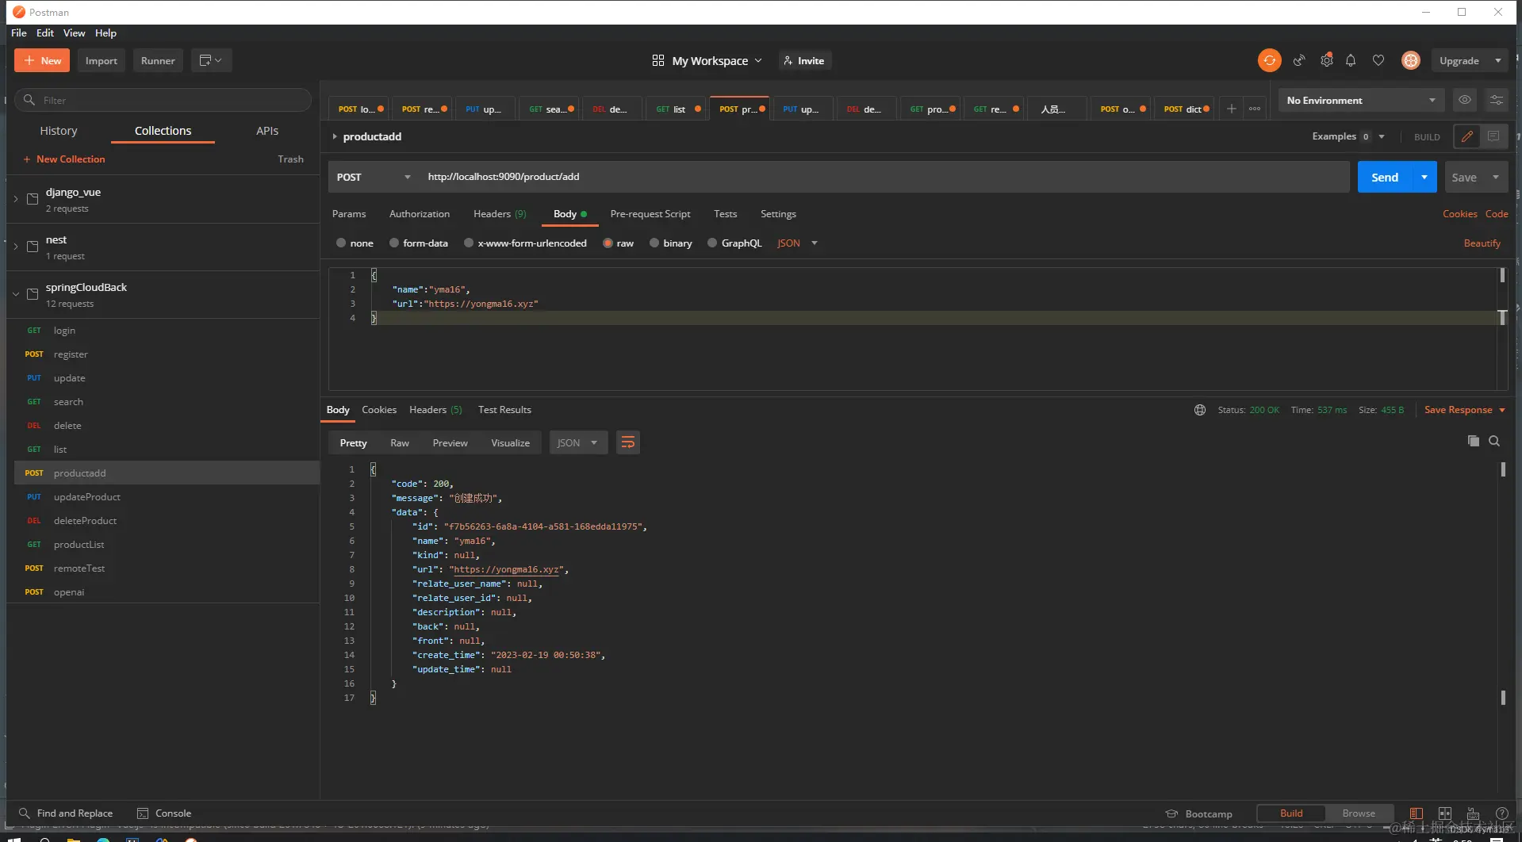Image resolution: width=1522 pixels, height=842 pixels.
Task: Open the new window dropdown icon
Action: 211,60
